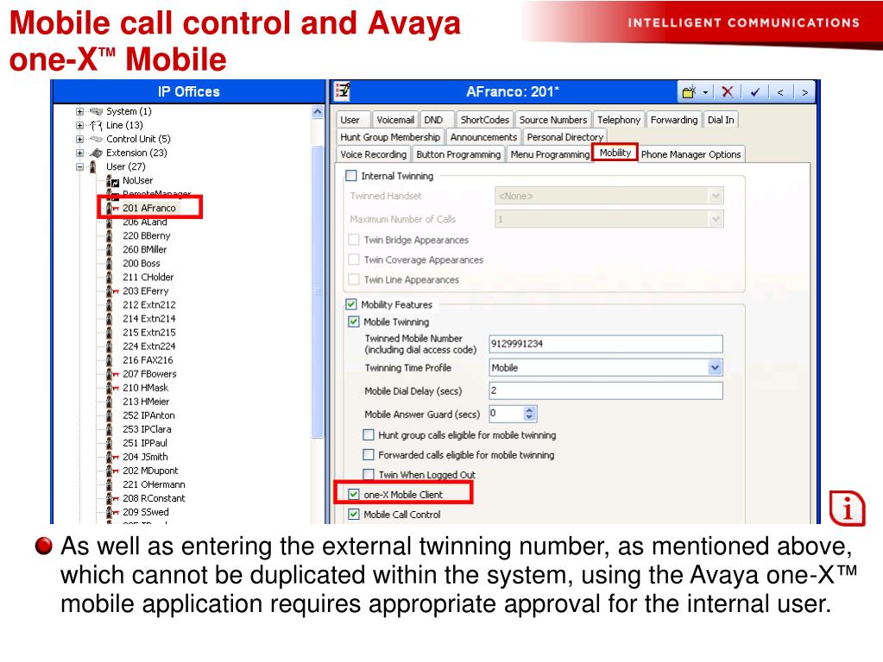Image resolution: width=883 pixels, height=662 pixels.
Task: Open the Dial In tab
Action: (x=720, y=120)
